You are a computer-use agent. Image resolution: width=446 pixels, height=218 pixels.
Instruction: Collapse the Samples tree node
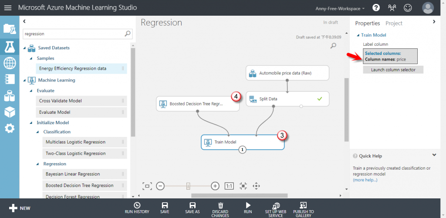tap(31, 58)
